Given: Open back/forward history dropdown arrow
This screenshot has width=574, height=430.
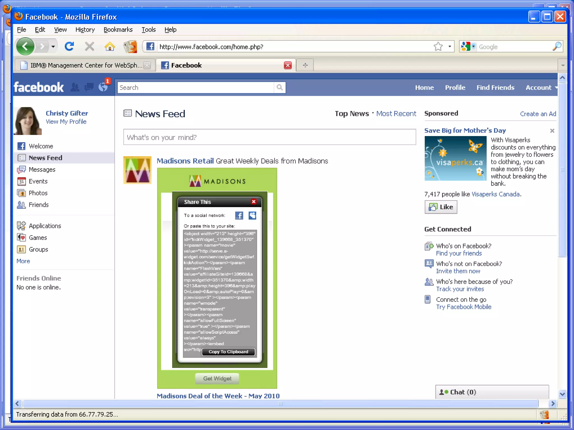Looking at the screenshot, I should pos(53,46).
